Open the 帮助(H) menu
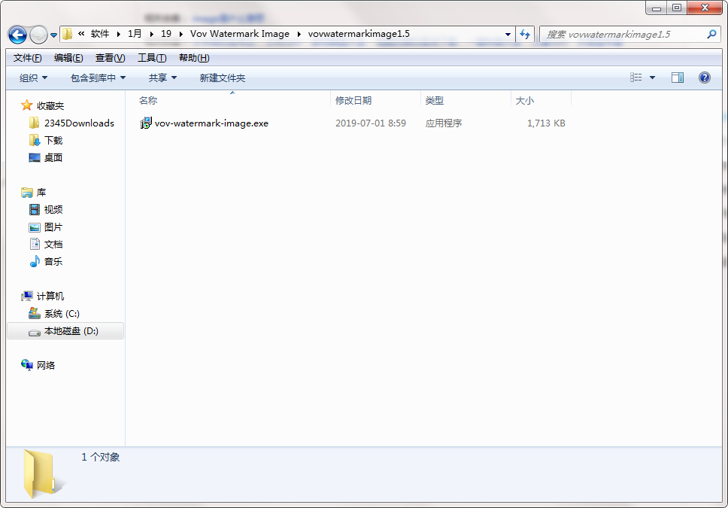The image size is (728, 508). pyautogui.click(x=194, y=58)
